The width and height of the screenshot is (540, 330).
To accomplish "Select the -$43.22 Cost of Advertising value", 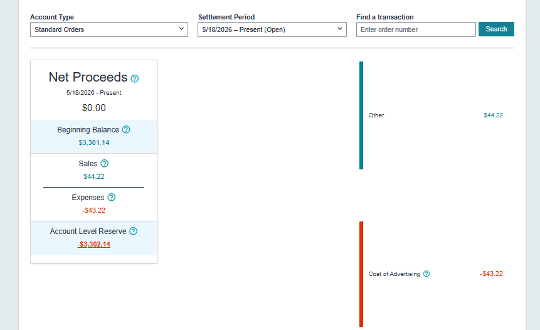I will click(x=492, y=274).
